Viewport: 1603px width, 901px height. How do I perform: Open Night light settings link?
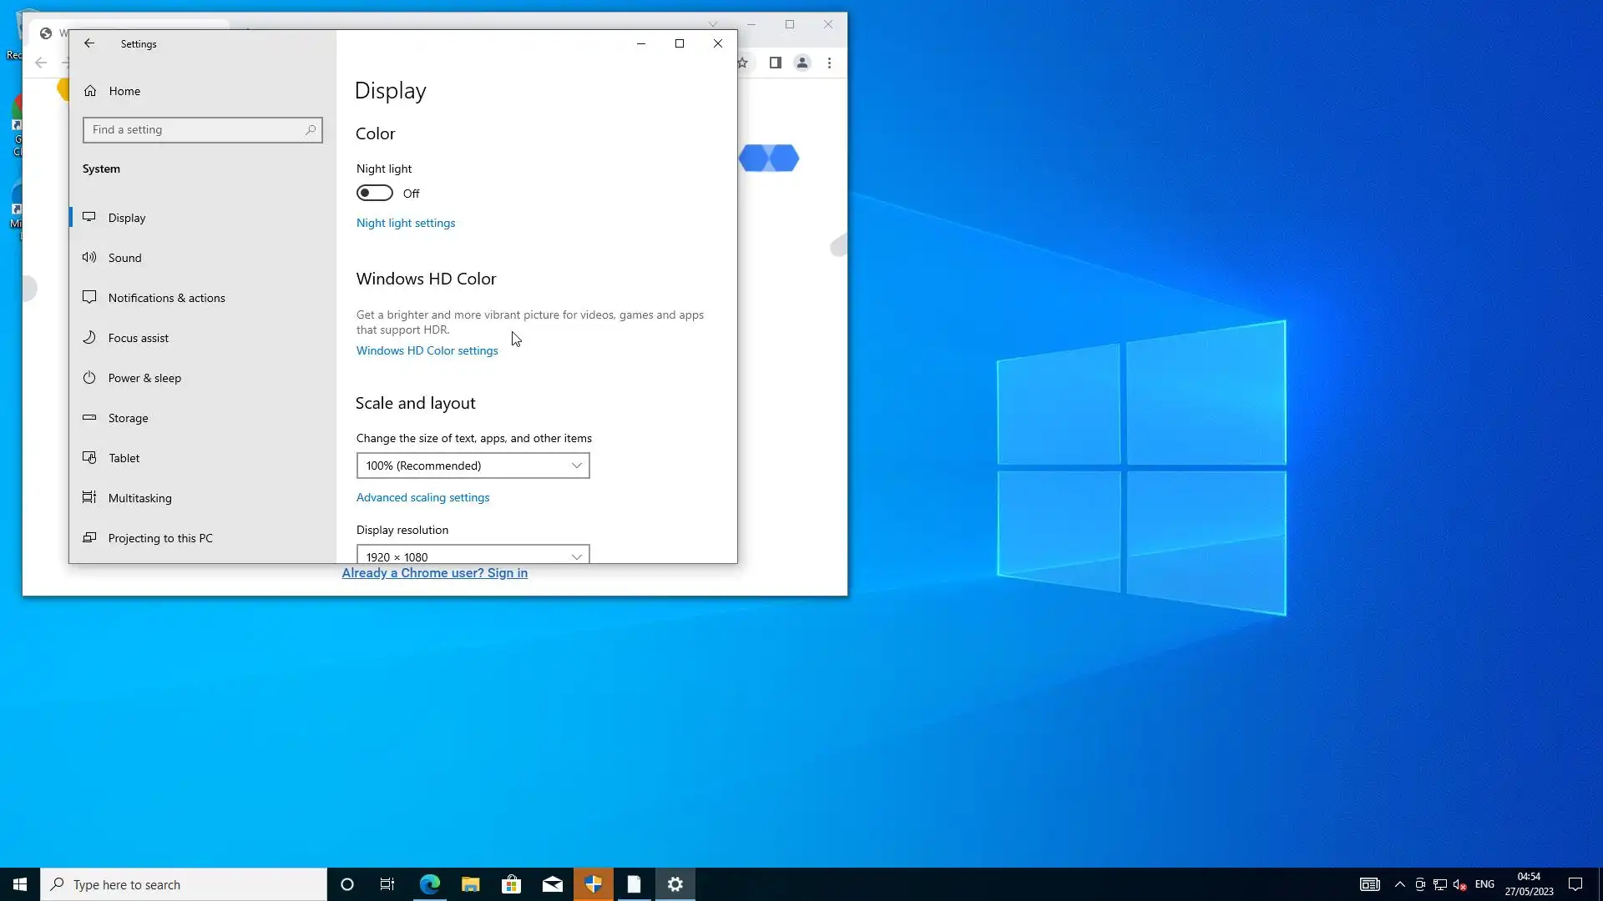tap(406, 223)
